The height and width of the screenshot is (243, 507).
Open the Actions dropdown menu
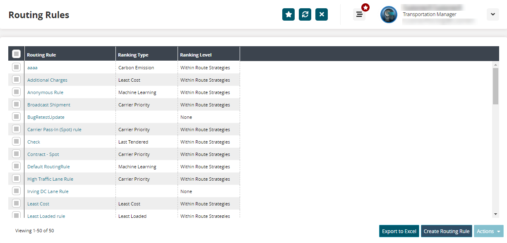(x=488, y=231)
